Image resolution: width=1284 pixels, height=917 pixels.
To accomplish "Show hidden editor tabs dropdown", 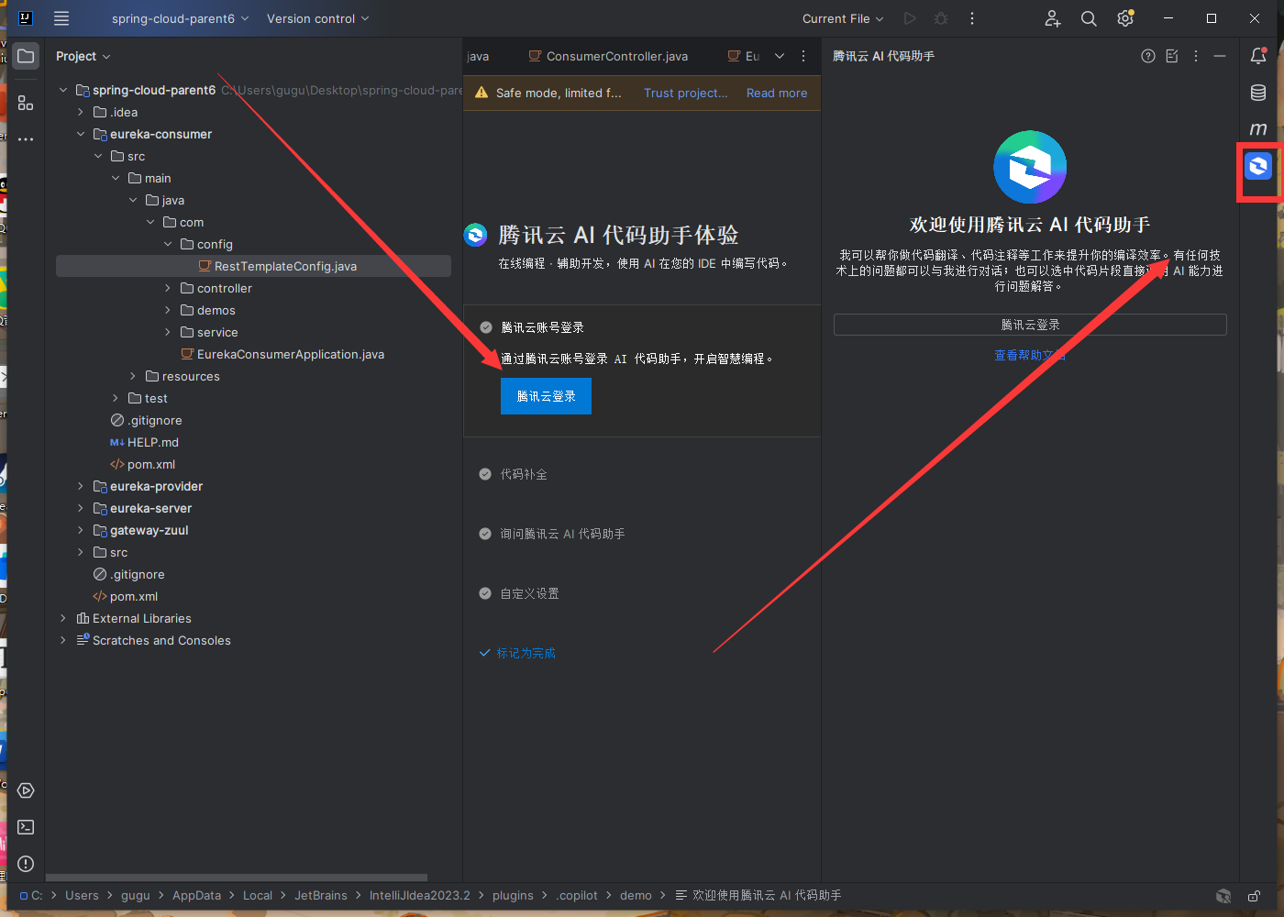I will pyautogui.click(x=780, y=56).
